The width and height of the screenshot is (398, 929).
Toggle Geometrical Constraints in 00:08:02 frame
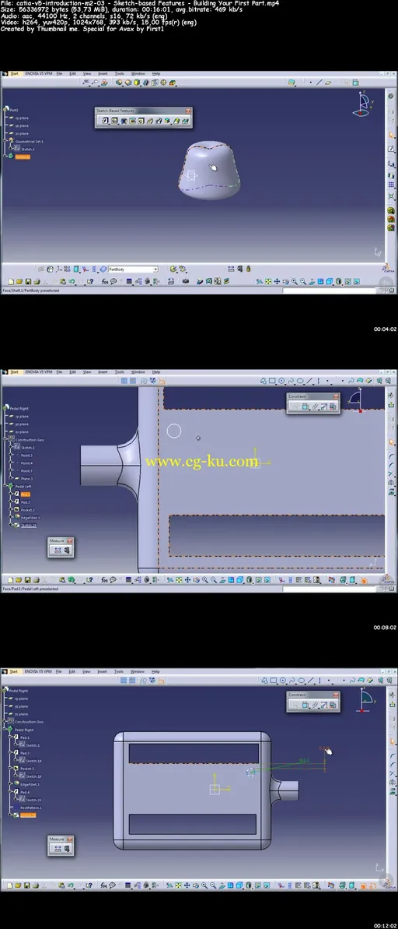[152, 381]
